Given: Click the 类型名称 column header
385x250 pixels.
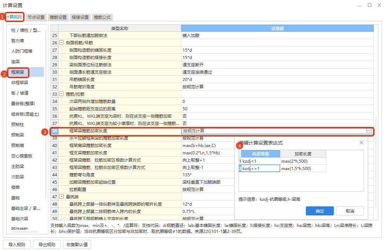Looking at the screenshot, I should [x=119, y=28].
